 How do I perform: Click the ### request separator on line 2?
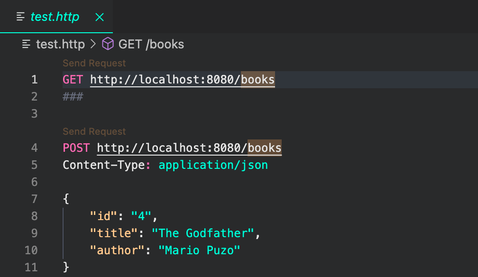72,96
